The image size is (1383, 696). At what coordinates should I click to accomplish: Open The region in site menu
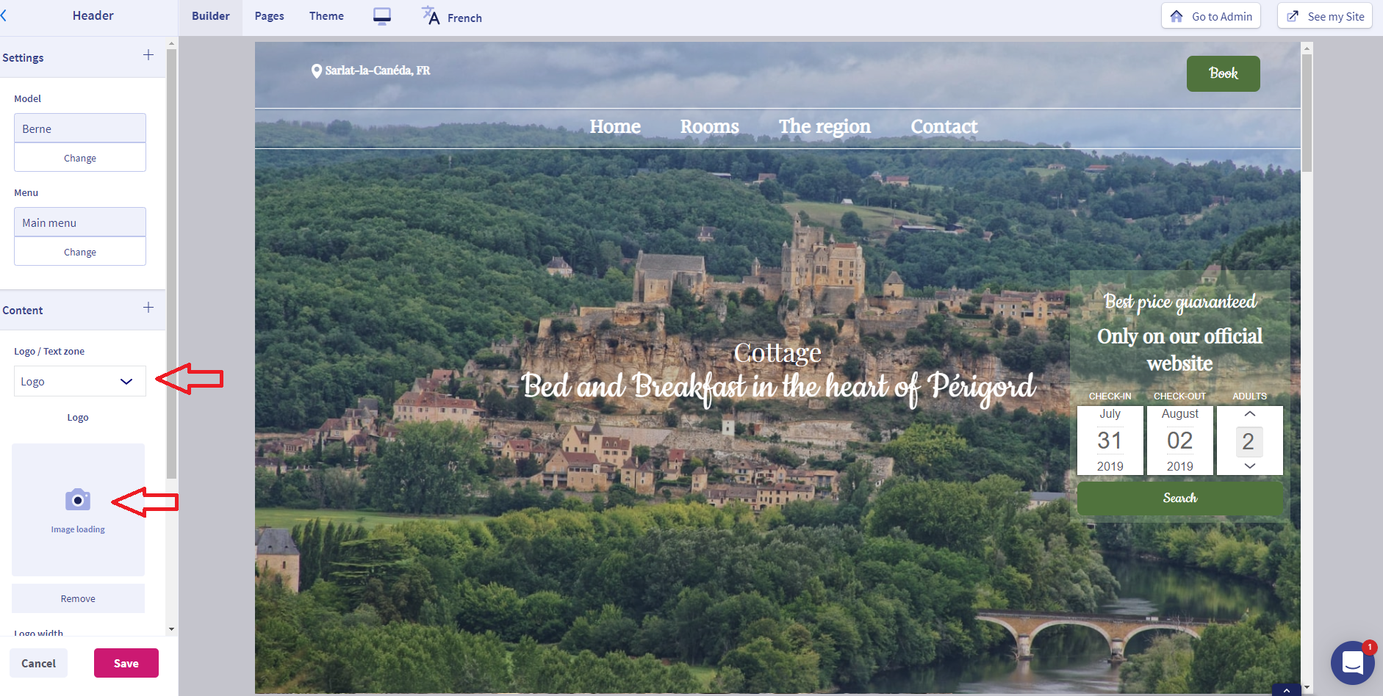coord(825,126)
